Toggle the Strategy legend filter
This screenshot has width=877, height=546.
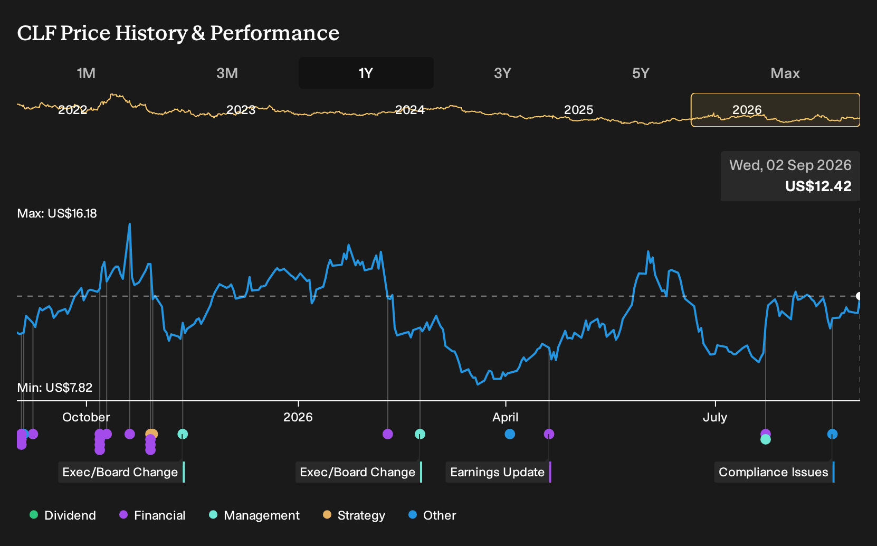(354, 515)
